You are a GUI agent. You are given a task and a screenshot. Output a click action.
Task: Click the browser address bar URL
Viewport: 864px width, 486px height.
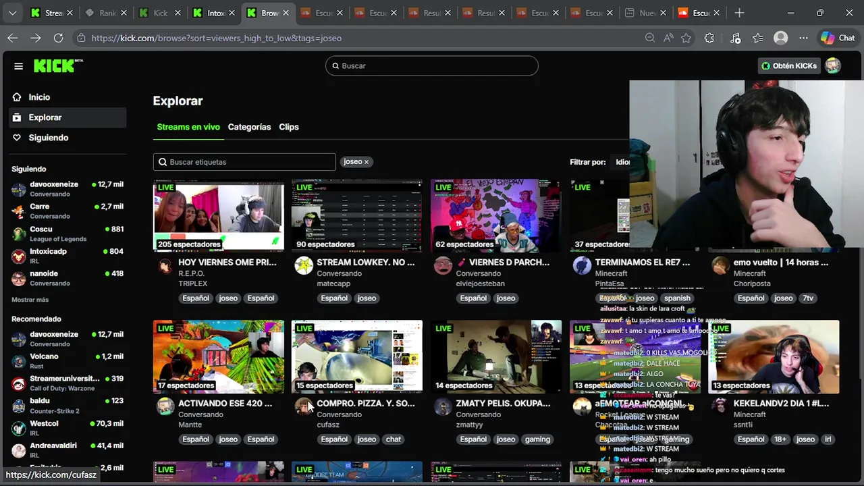216,38
